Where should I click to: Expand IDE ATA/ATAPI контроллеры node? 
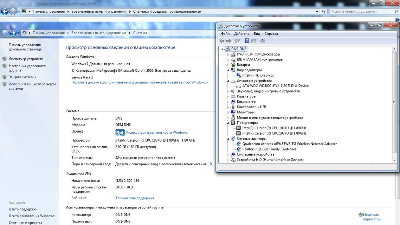pyautogui.click(x=228, y=60)
